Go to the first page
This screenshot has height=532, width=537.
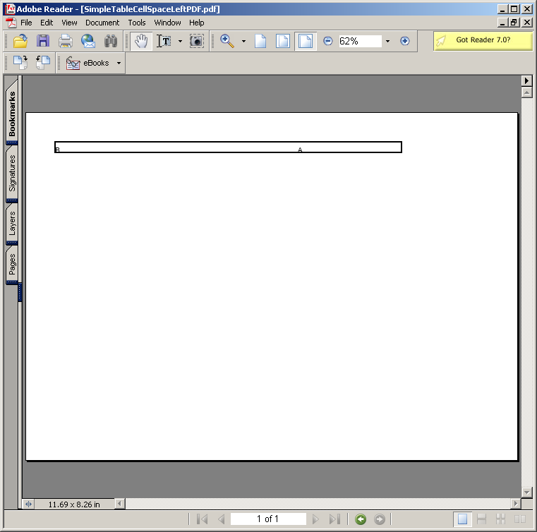click(x=203, y=519)
